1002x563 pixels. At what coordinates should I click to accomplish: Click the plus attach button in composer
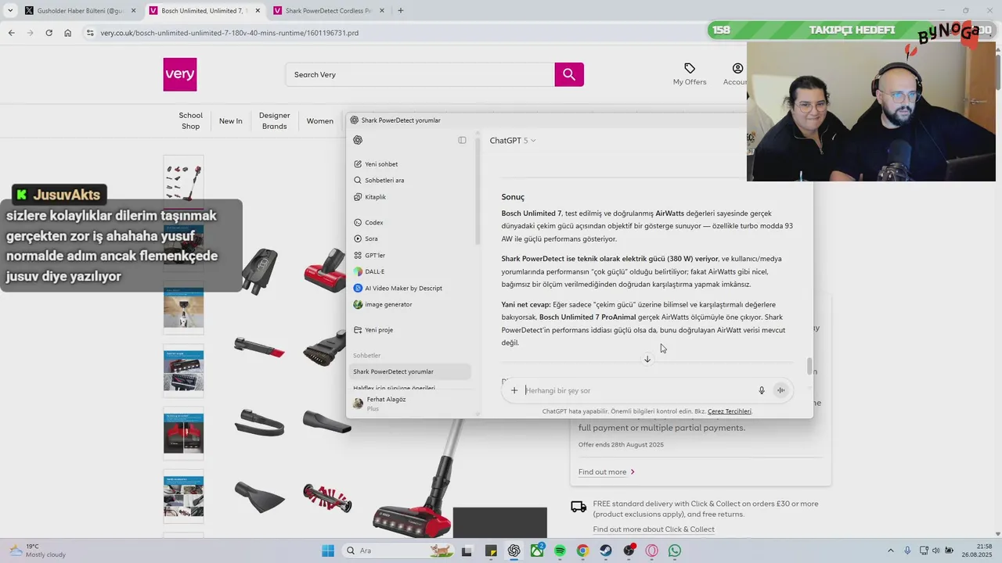pos(514,390)
